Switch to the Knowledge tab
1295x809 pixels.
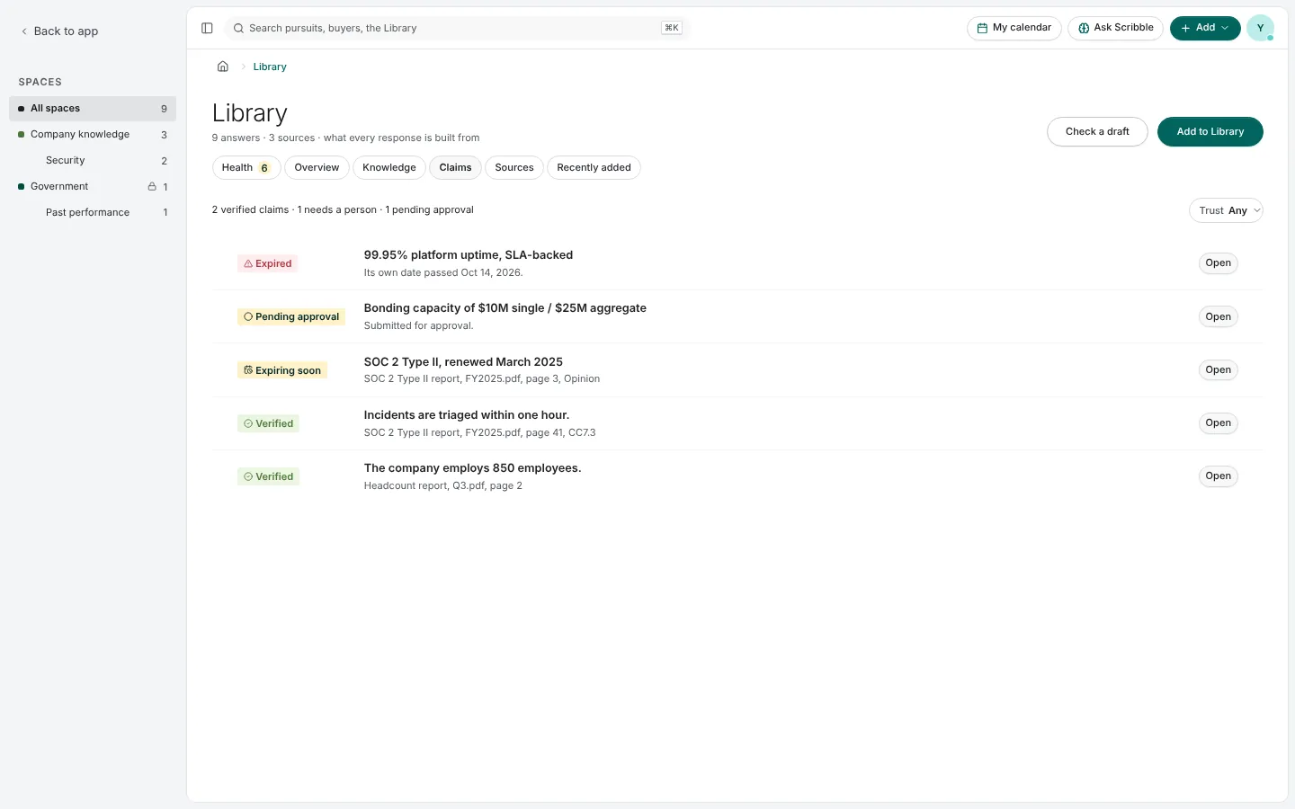389,167
